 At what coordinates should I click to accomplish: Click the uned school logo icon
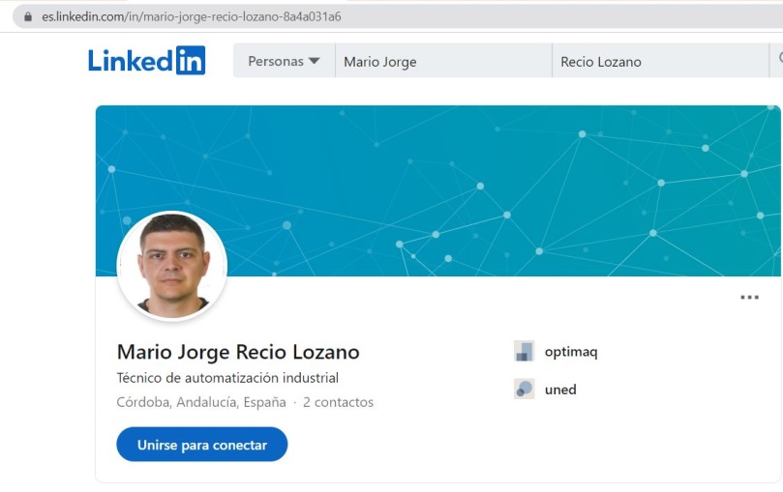(524, 390)
